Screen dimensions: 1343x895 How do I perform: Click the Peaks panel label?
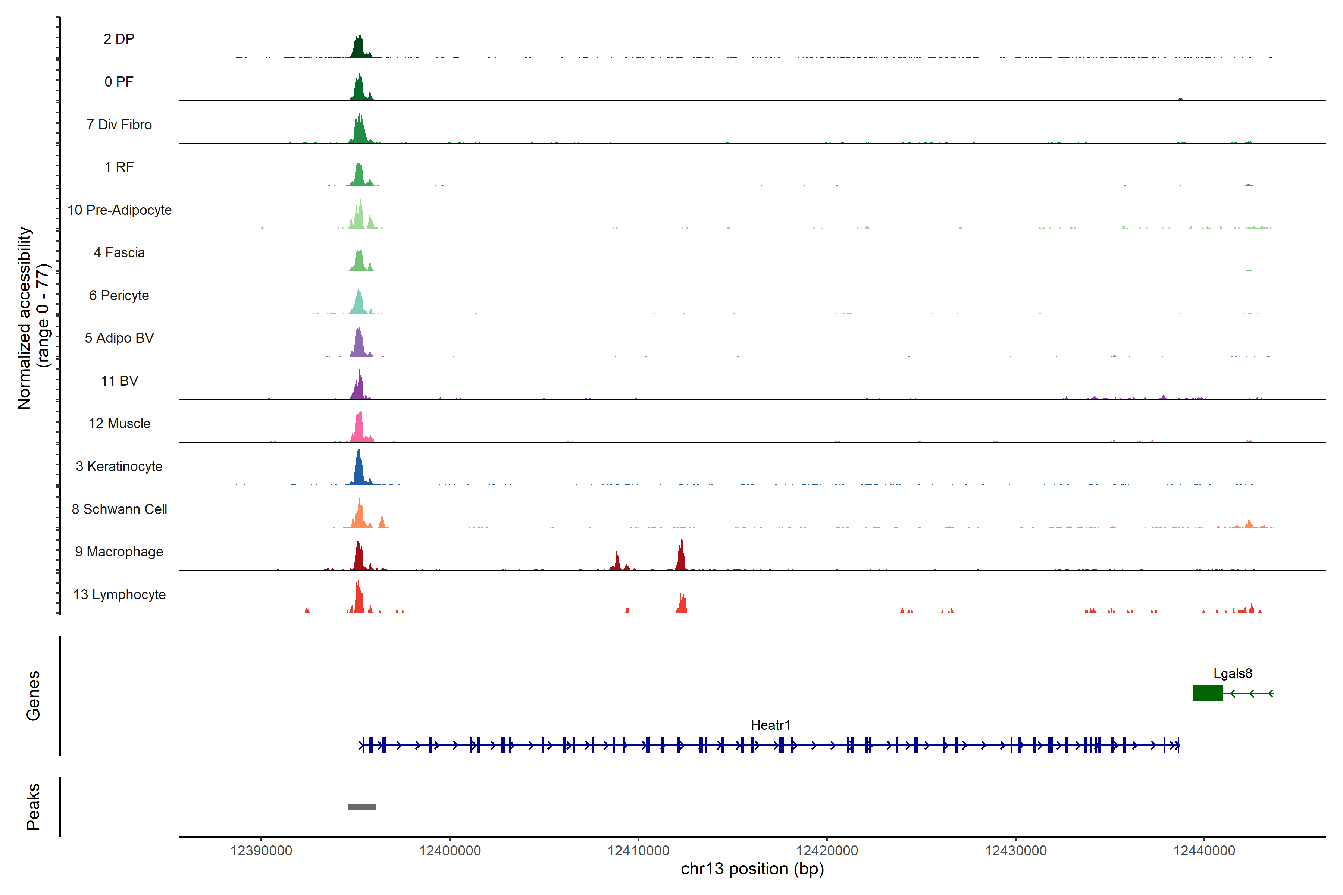pyautogui.click(x=33, y=806)
